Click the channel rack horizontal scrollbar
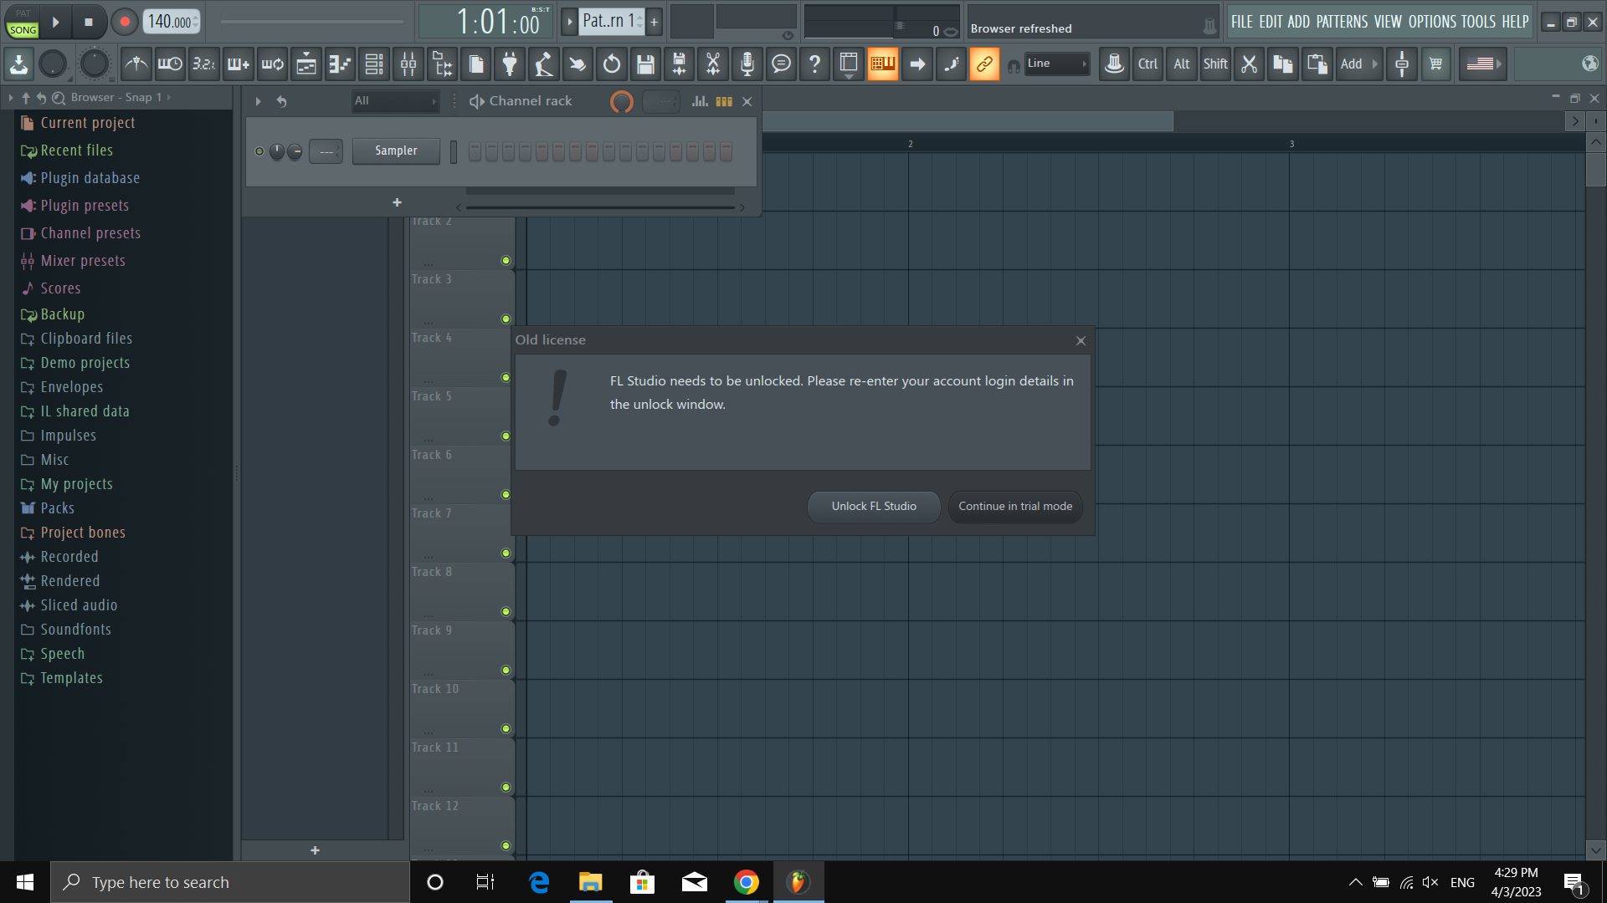The width and height of the screenshot is (1607, 903). (x=599, y=207)
